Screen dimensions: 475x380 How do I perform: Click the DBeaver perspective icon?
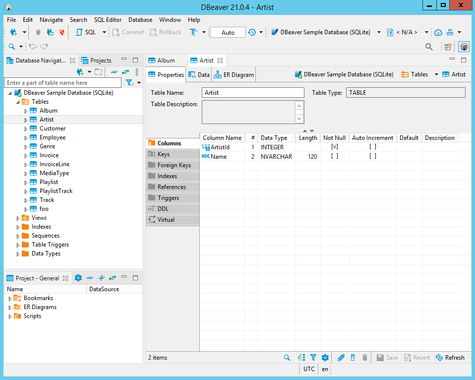pyautogui.click(x=464, y=47)
